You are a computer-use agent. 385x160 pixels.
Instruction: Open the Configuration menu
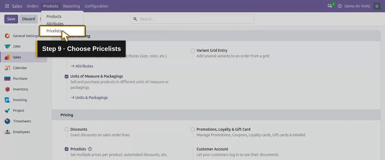tap(96, 6)
